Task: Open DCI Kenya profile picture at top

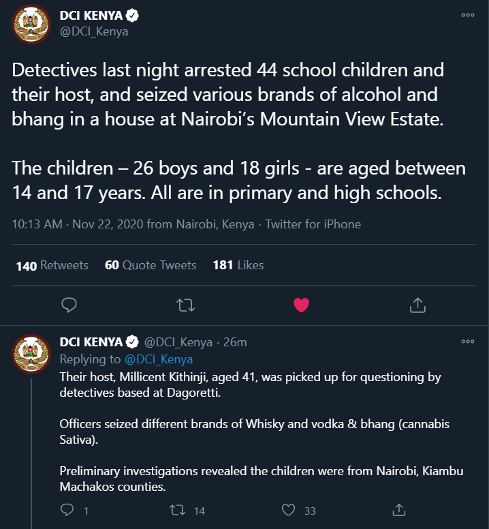Action: 31,24
